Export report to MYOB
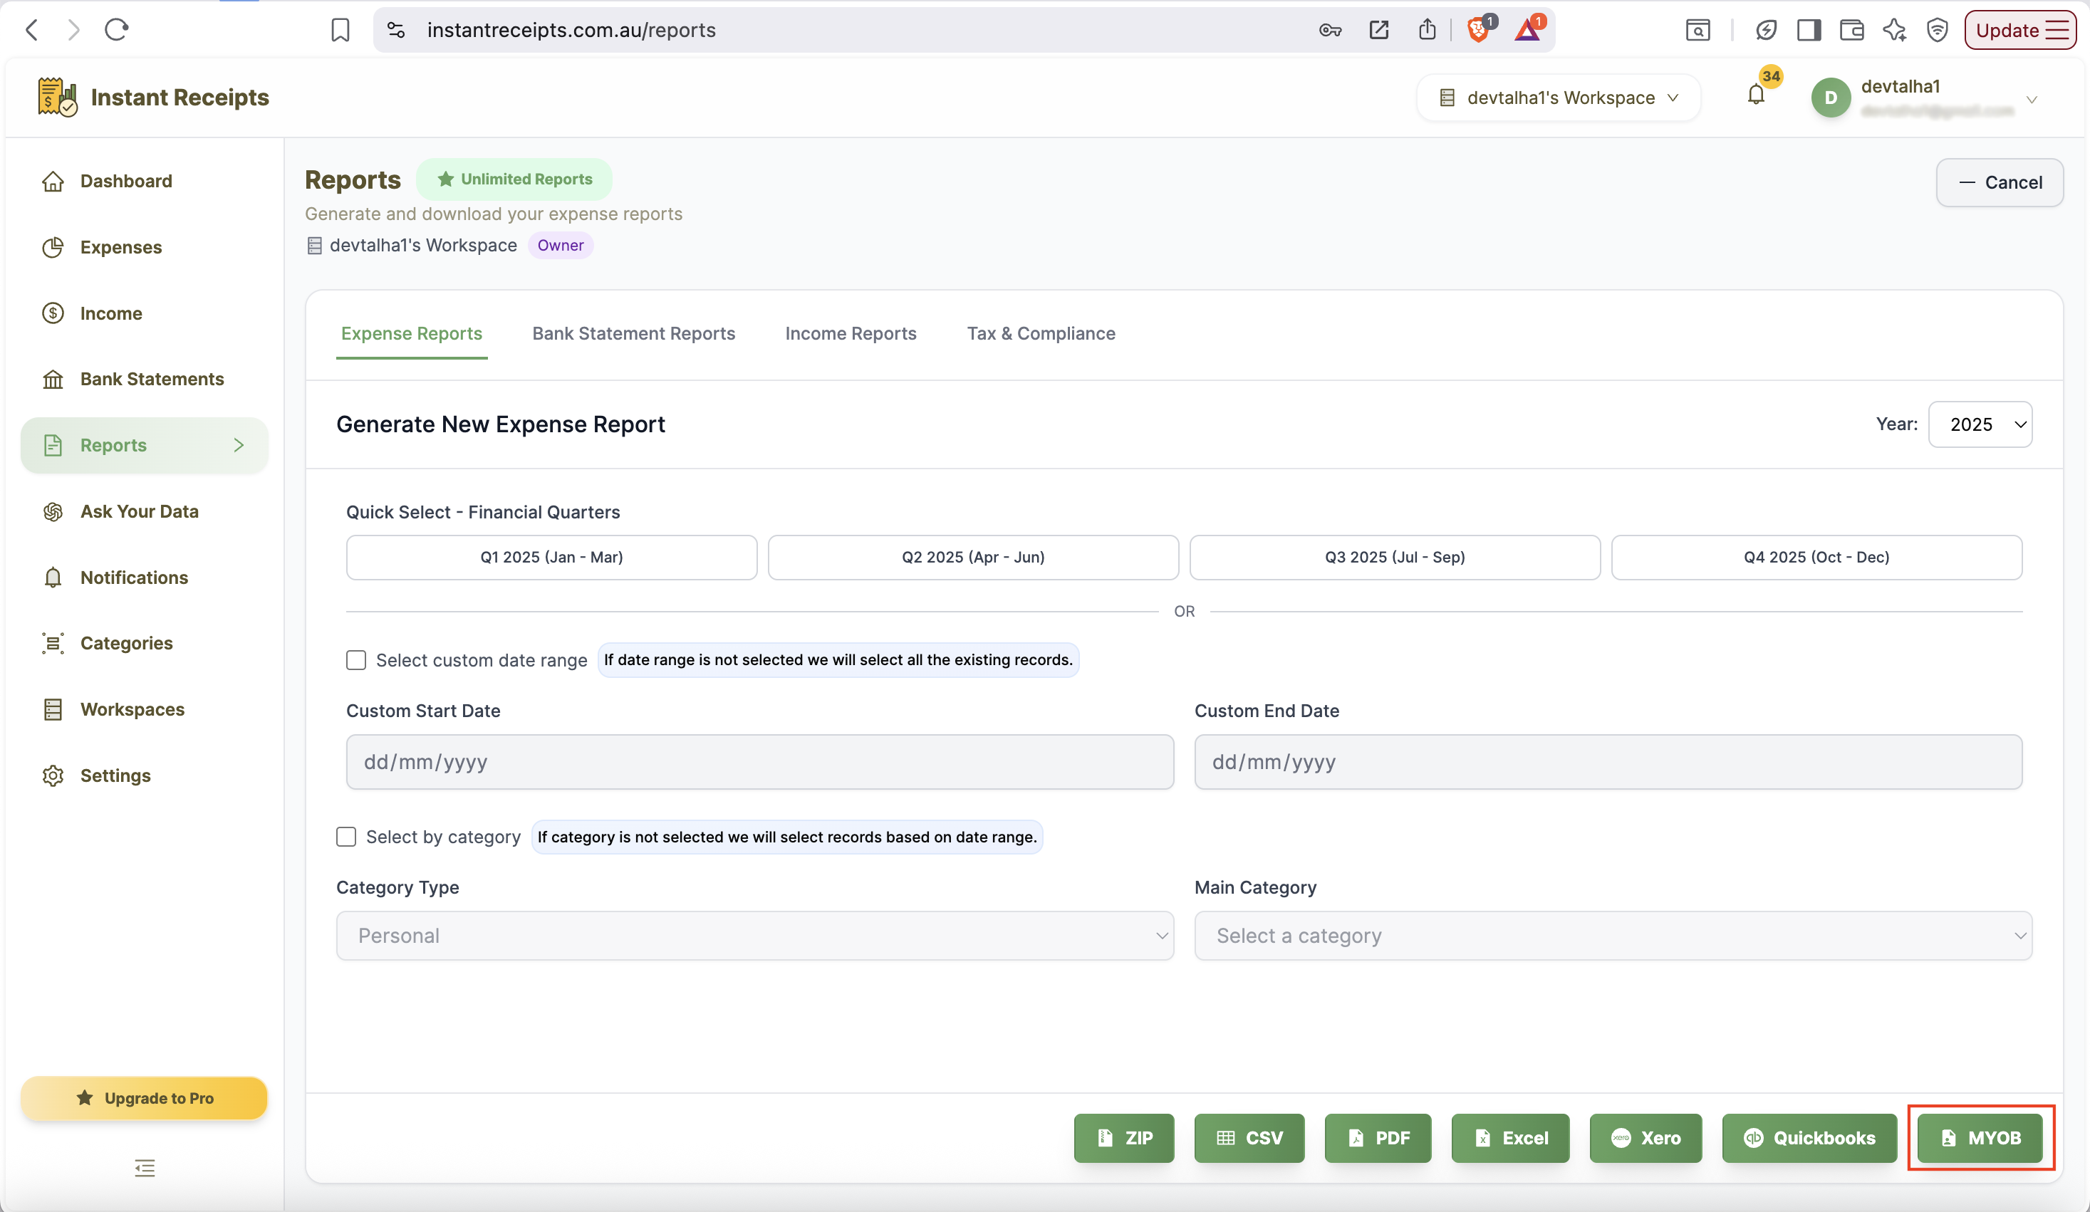The image size is (2090, 1212). tap(1980, 1138)
